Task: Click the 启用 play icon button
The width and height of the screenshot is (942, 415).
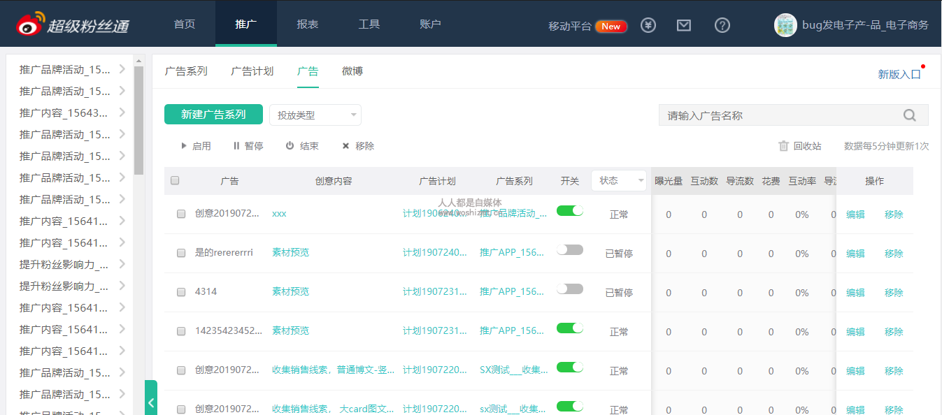Action: [x=196, y=146]
